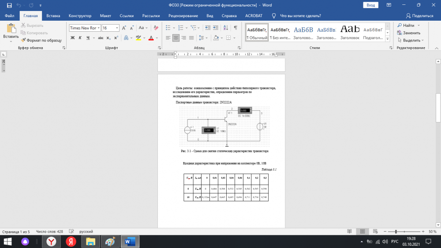Toggle center text alignment
Screen dimensions: 441x248
tap(176, 38)
